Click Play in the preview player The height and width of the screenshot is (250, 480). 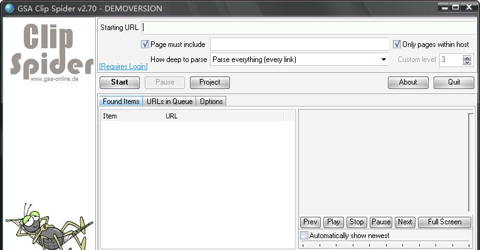(x=333, y=222)
